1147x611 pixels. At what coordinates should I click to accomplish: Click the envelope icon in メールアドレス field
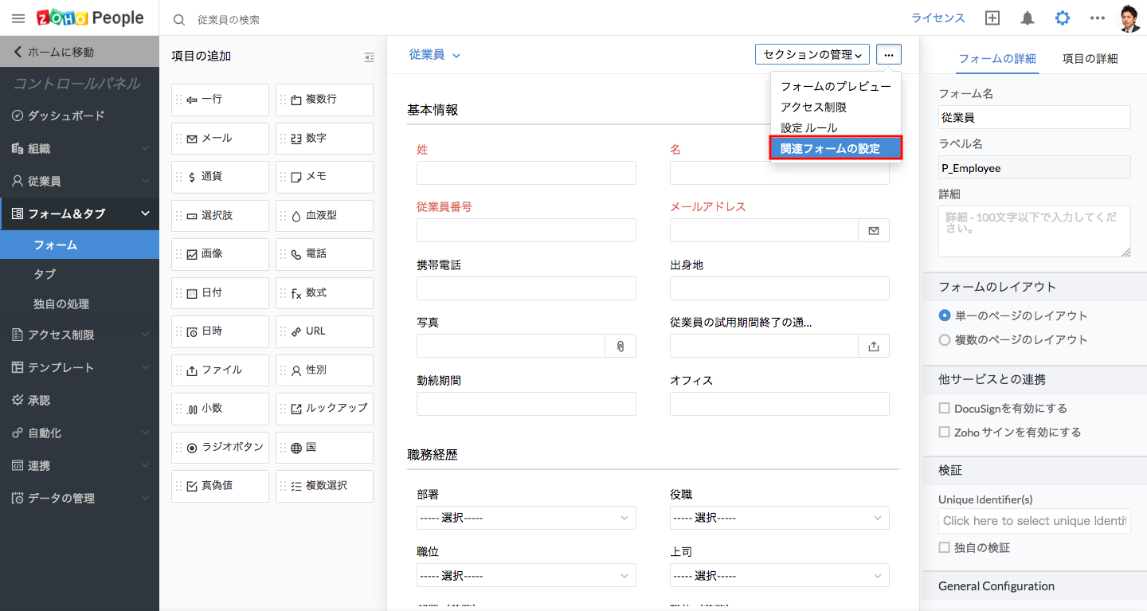pyautogui.click(x=874, y=230)
